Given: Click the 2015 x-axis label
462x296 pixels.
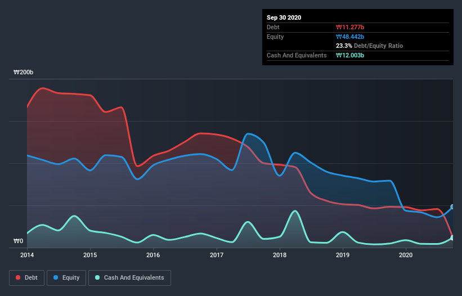Looking at the screenshot, I should coord(90,255).
